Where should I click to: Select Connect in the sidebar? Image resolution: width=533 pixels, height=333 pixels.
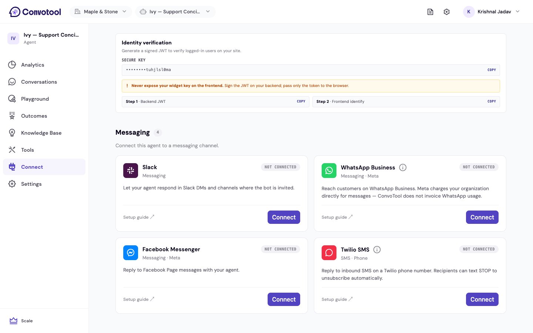tap(44, 167)
